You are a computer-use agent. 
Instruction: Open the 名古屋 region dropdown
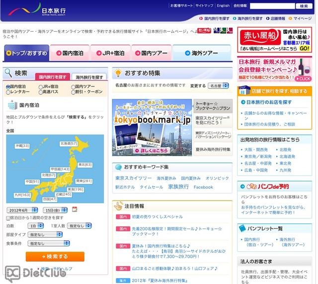[x=218, y=86]
